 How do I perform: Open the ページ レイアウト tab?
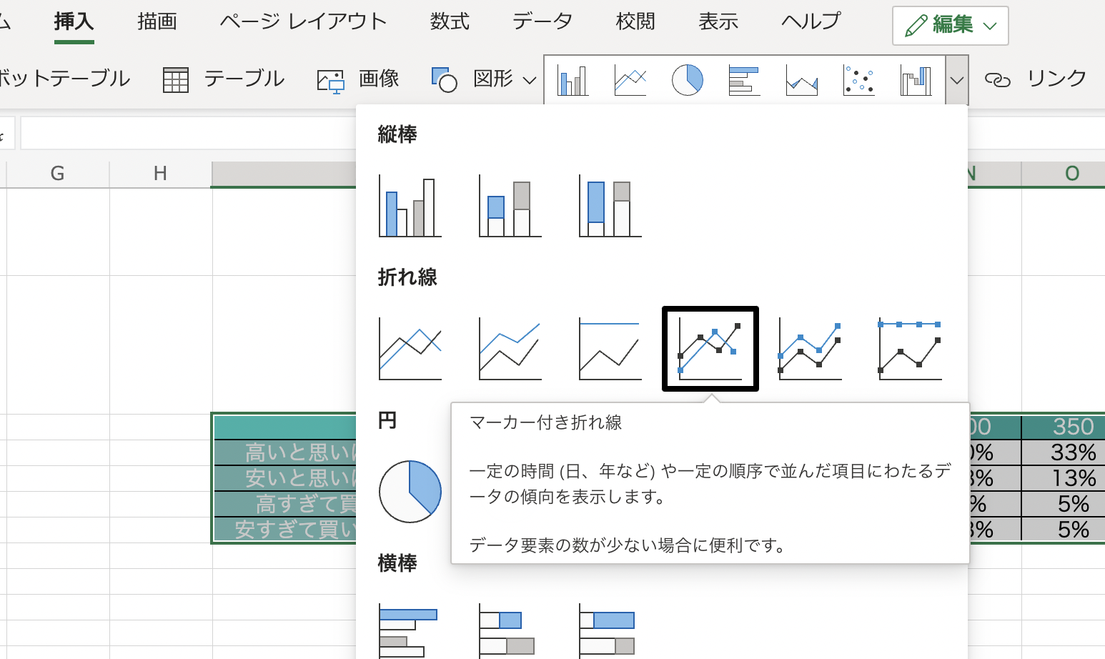click(303, 21)
